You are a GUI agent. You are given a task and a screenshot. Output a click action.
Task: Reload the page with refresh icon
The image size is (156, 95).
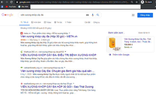tap(11, 2)
